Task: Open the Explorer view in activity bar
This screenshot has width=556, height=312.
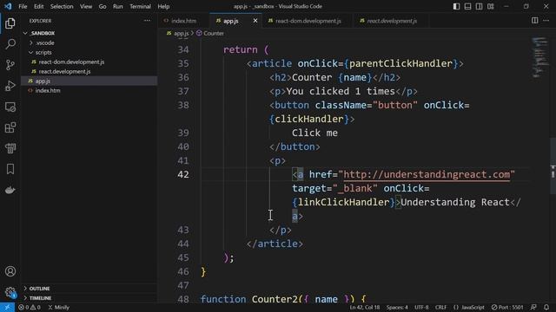Action: [10, 23]
